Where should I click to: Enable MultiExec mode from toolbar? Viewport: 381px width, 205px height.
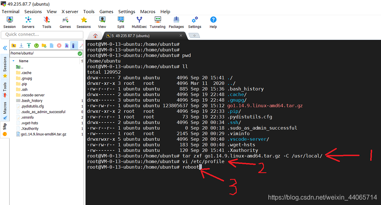click(x=139, y=22)
